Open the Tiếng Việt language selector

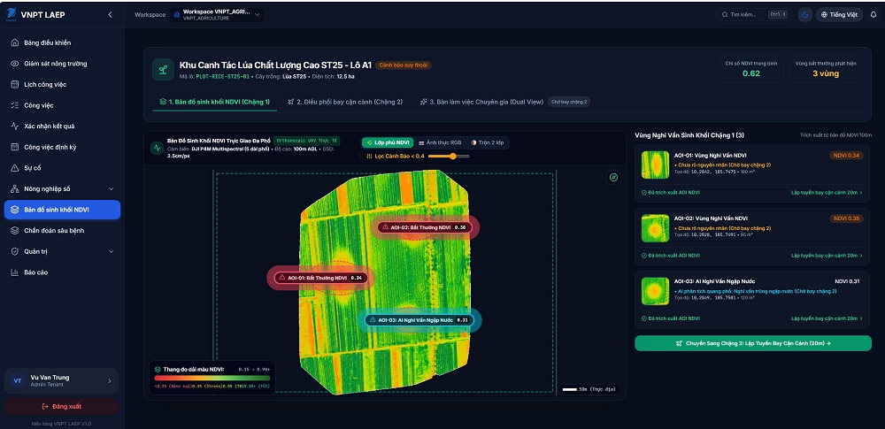pos(839,15)
